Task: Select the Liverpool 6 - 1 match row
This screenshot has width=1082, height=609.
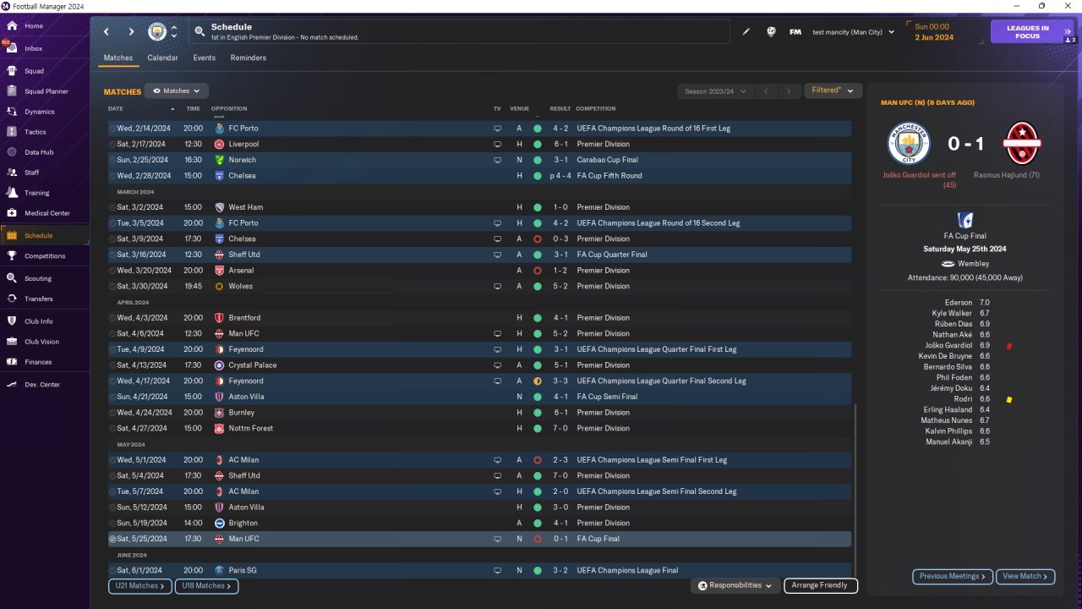Action: tap(479, 145)
